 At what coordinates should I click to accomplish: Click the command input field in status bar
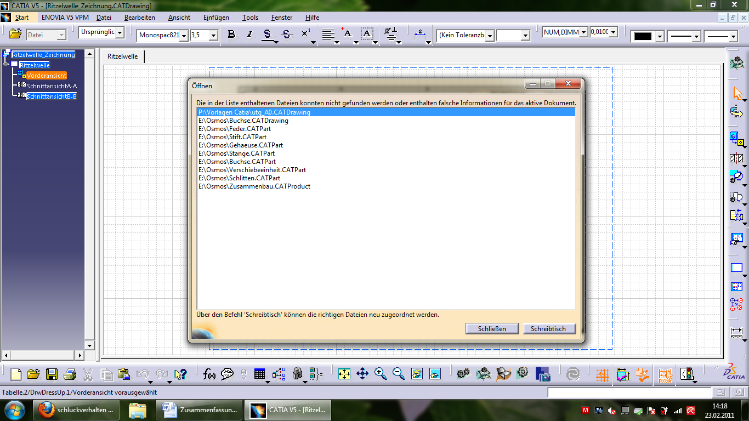click(628, 392)
